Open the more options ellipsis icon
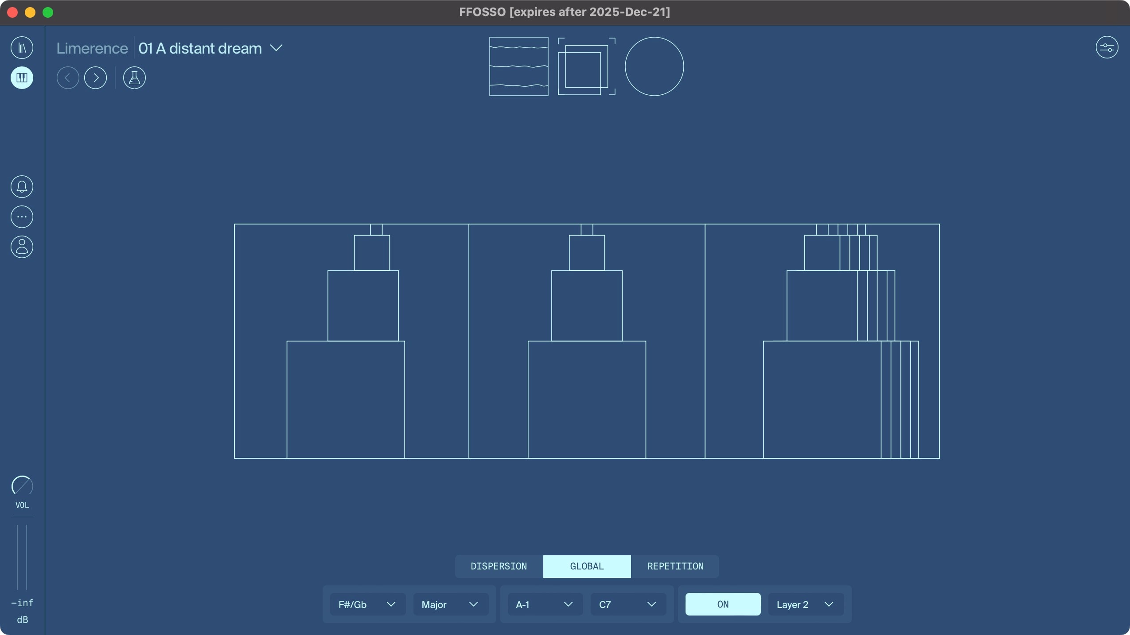 (x=22, y=217)
